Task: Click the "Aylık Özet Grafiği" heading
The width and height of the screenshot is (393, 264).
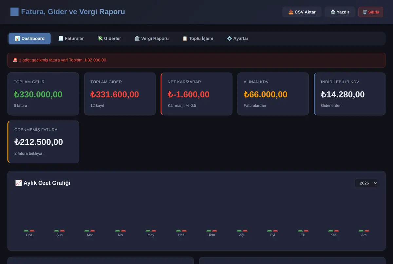Action: tap(47, 183)
